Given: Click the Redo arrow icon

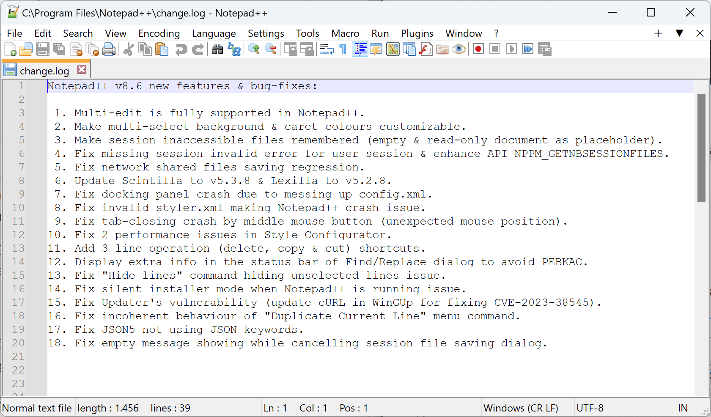Looking at the screenshot, I should click(198, 49).
